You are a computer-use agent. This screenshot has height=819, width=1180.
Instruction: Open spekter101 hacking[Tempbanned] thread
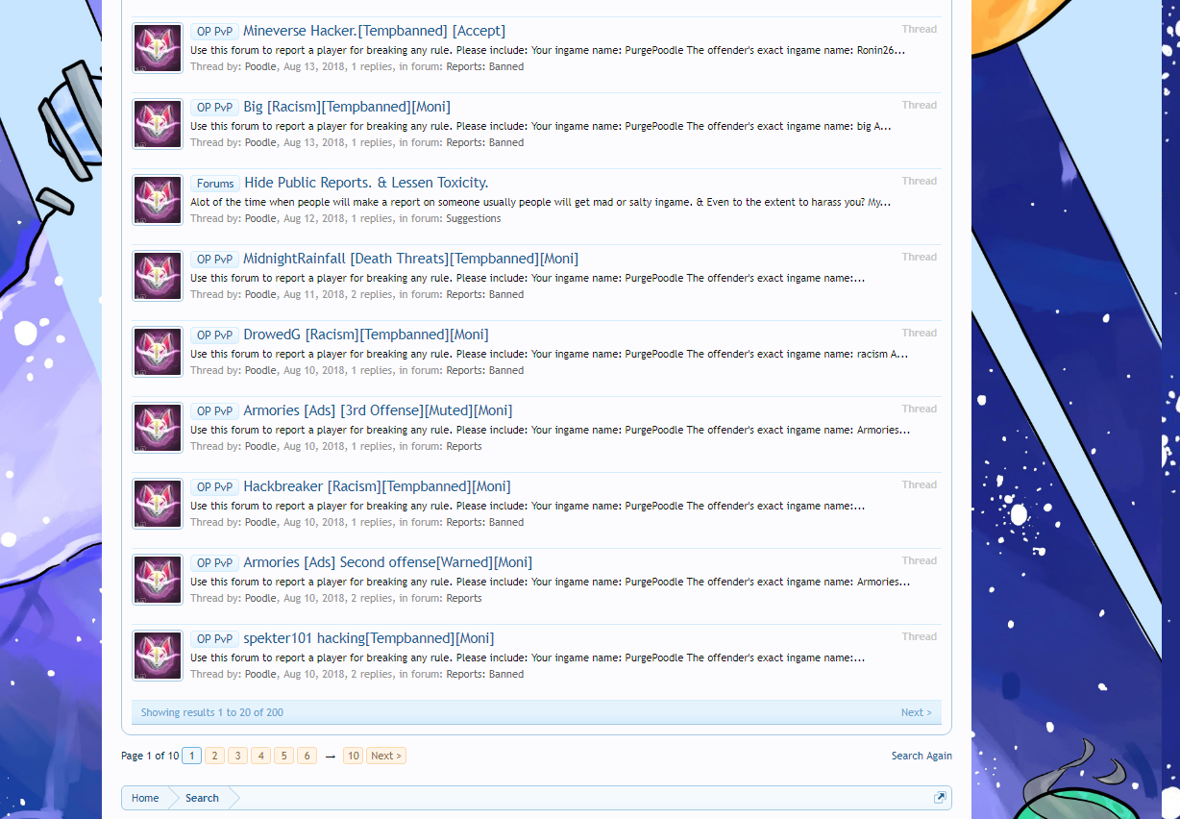tap(369, 638)
